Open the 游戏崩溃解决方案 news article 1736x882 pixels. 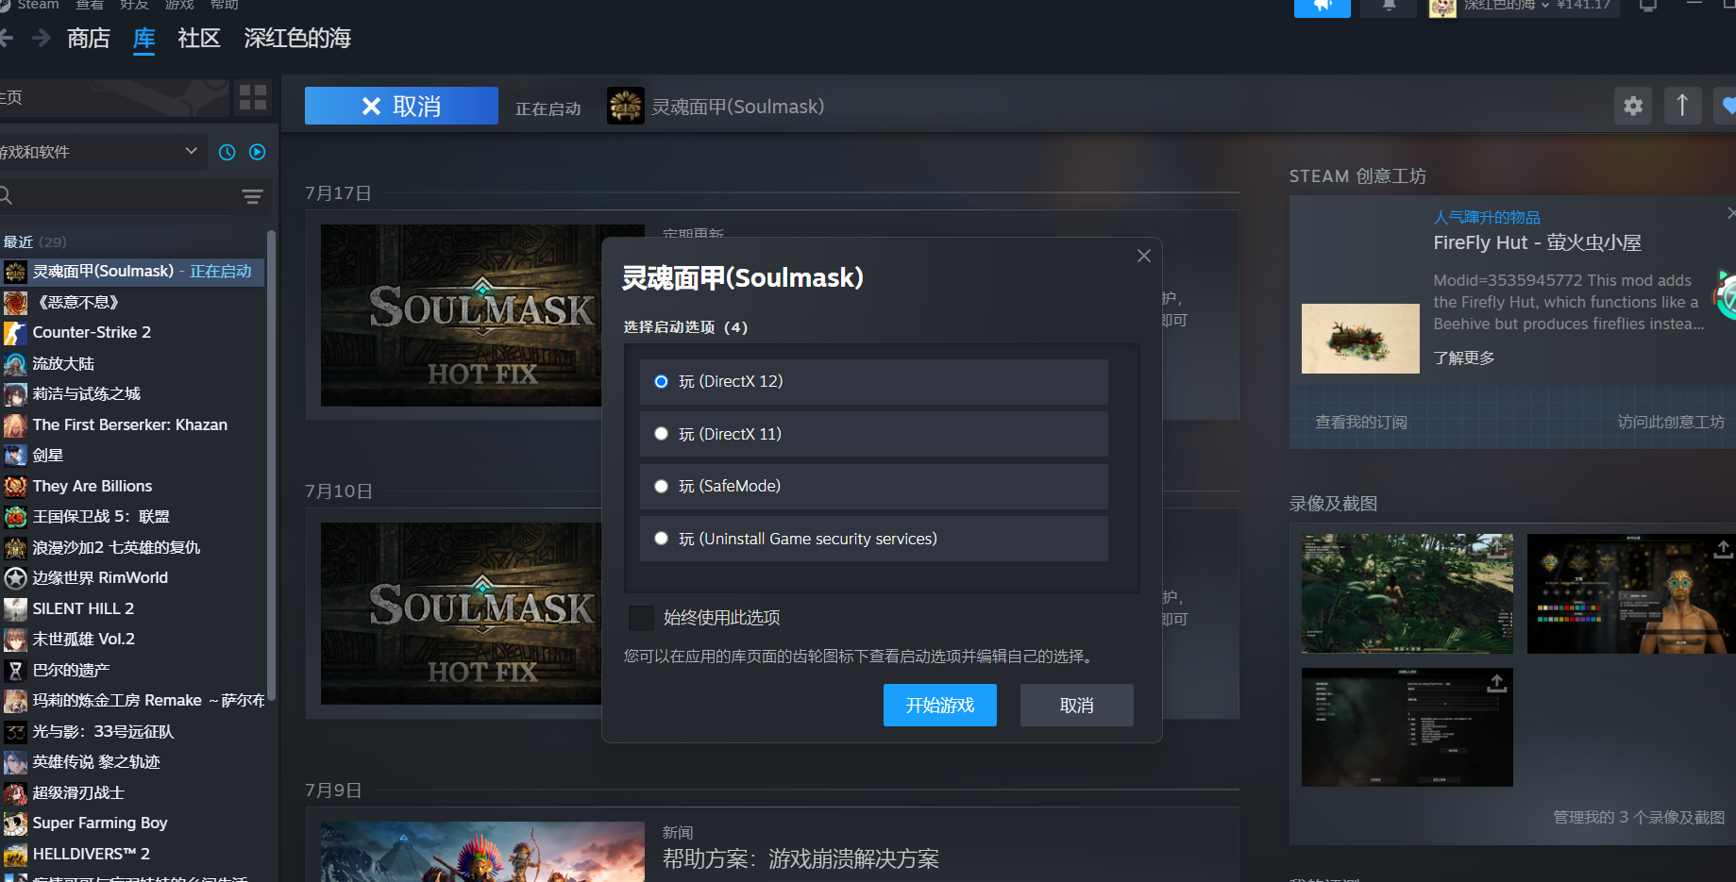801,859
